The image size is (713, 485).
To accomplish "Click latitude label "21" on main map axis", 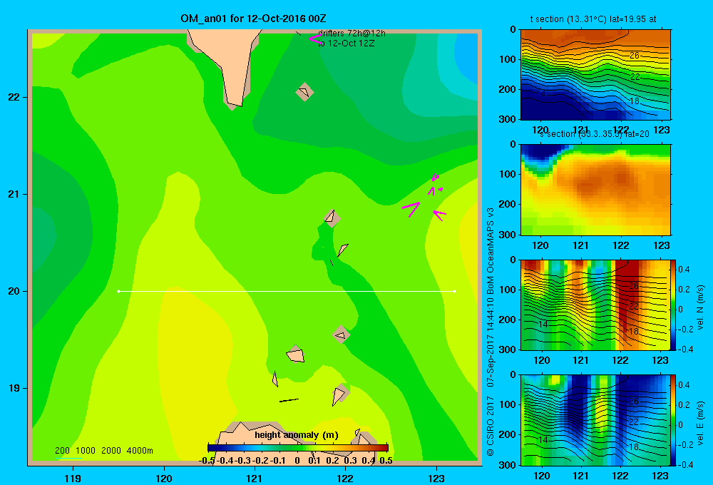I will (14, 194).
